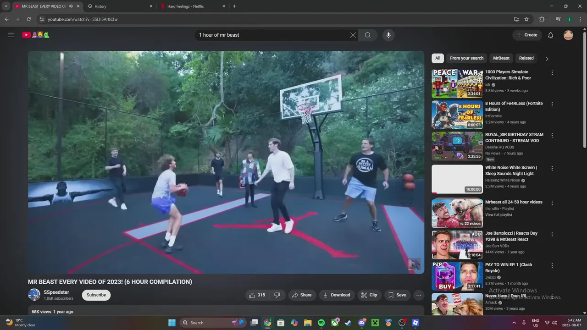The height and width of the screenshot is (330, 587).
Task: Open options for Mrbeast all 24-50 hour videos
Action: tap(552, 203)
